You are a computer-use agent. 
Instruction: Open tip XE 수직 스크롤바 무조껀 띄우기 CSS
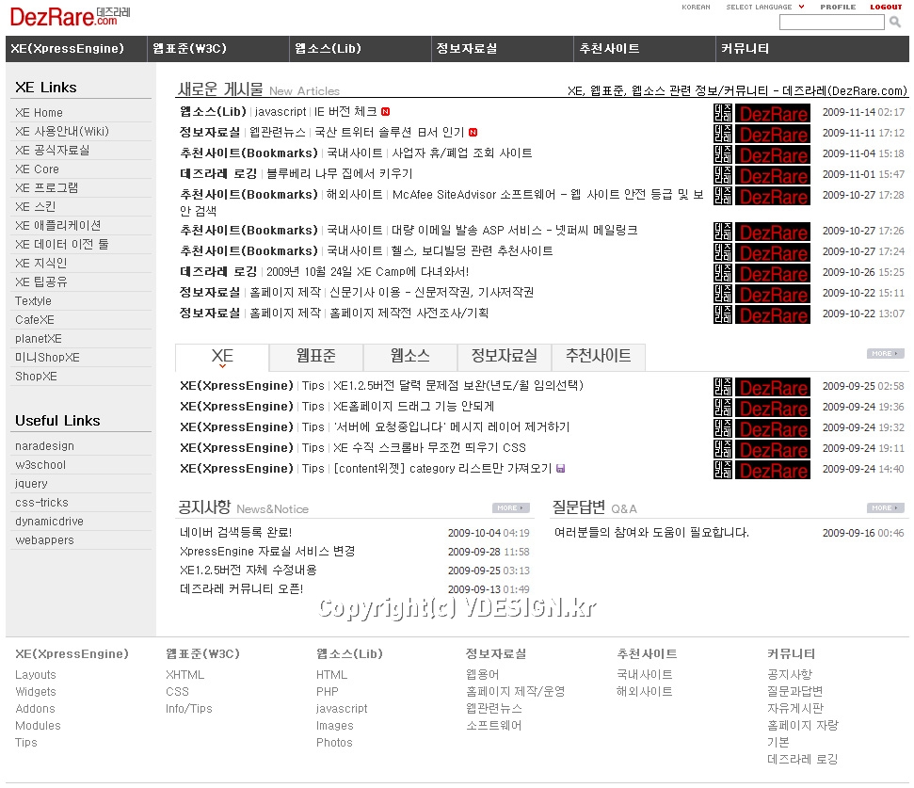[x=429, y=447]
